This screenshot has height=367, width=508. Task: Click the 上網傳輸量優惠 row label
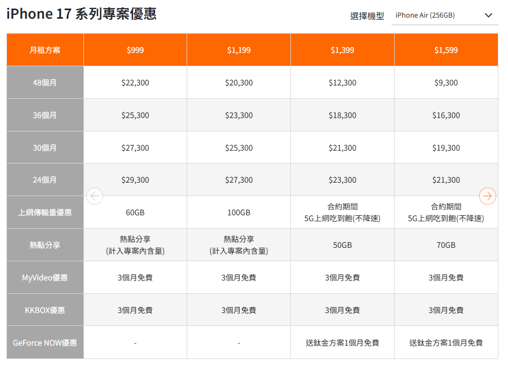tap(45, 213)
